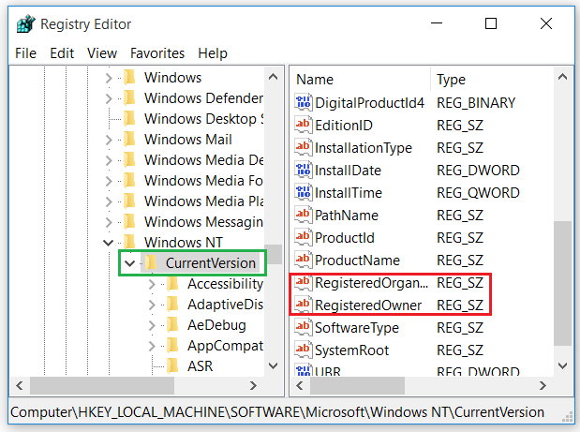Open the Edit menu
580x432 pixels.
[x=62, y=53]
